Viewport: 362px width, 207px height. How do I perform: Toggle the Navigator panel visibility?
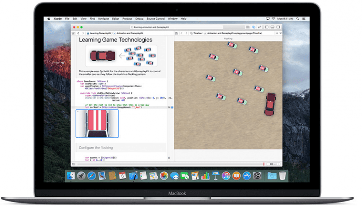pyautogui.click(x=266, y=27)
